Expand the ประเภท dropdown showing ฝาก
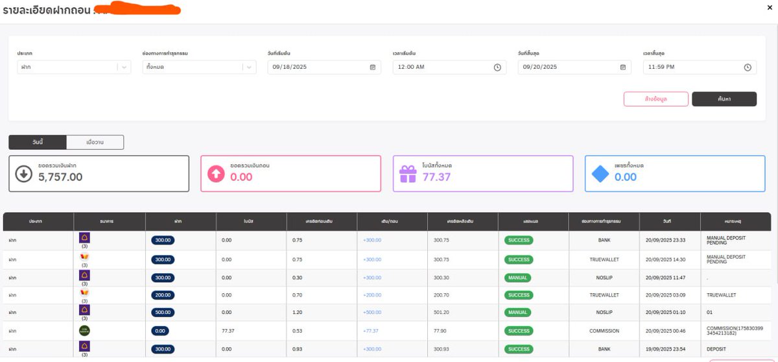This screenshot has height=362, width=778. click(74, 67)
